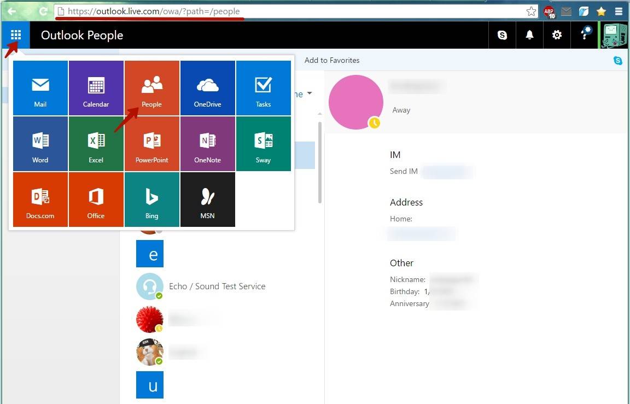Open the Calendar app tile

pyautogui.click(x=96, y=88)
